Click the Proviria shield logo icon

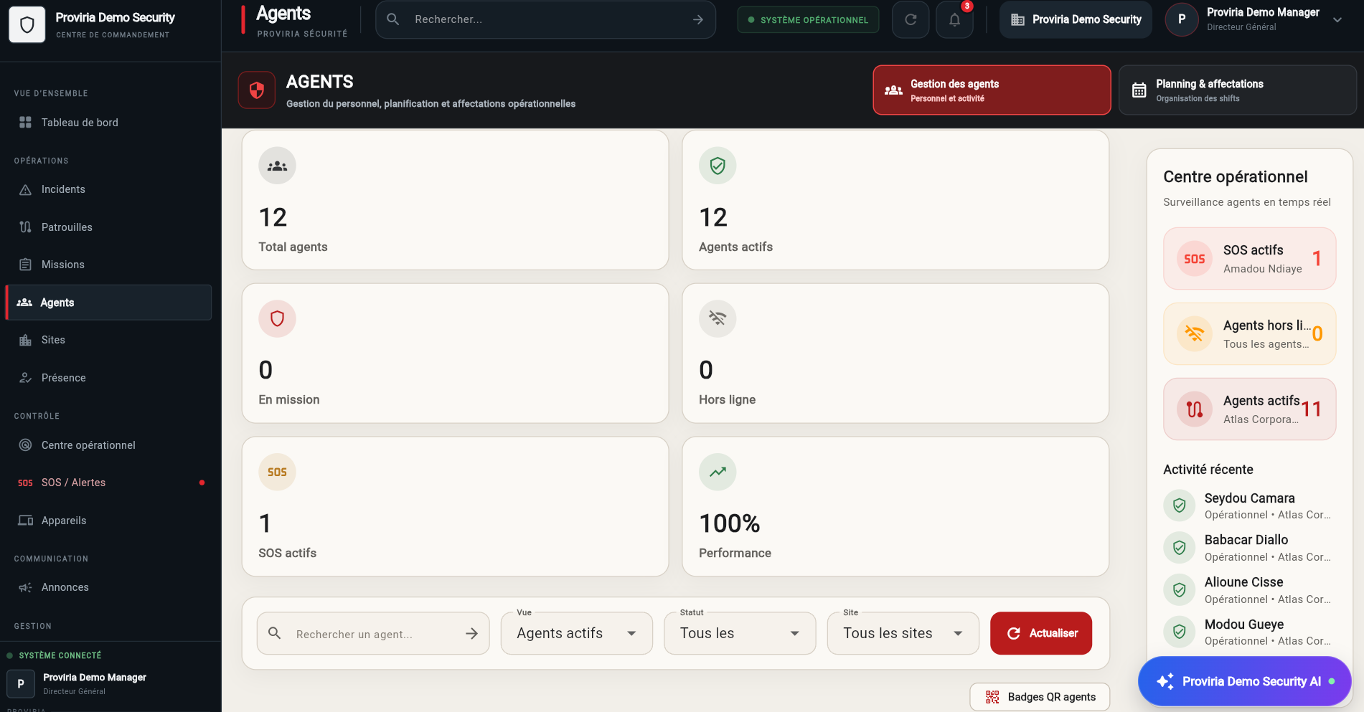coord(27,25)
